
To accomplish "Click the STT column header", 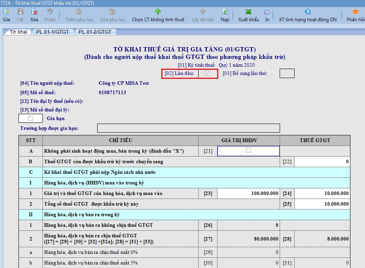I will 31,140.
